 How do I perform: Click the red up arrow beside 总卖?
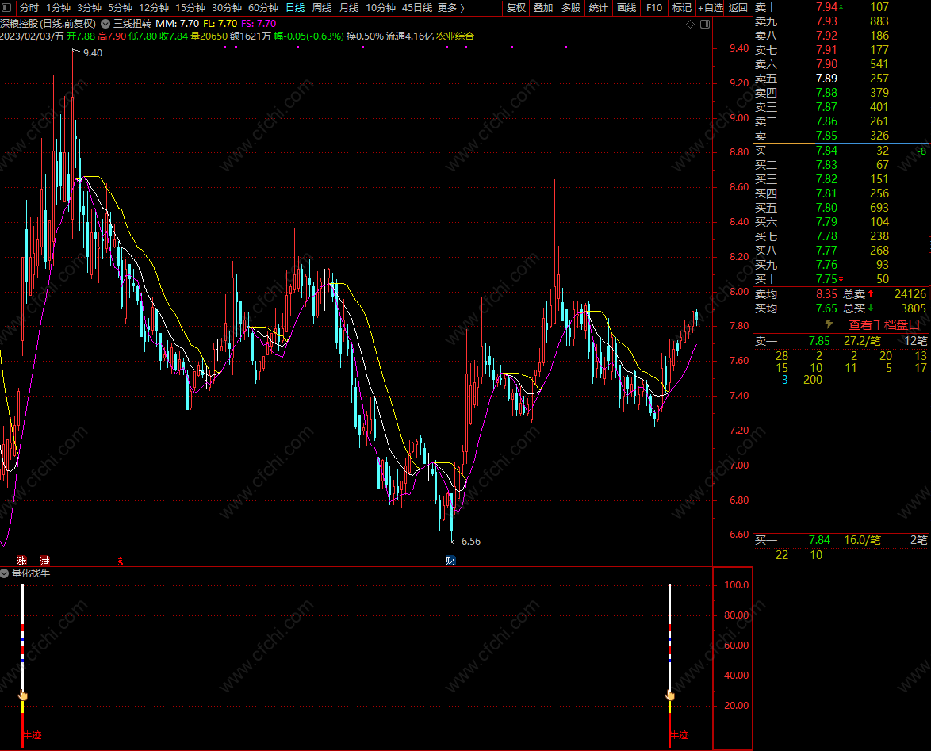click(x=871, y=294)
